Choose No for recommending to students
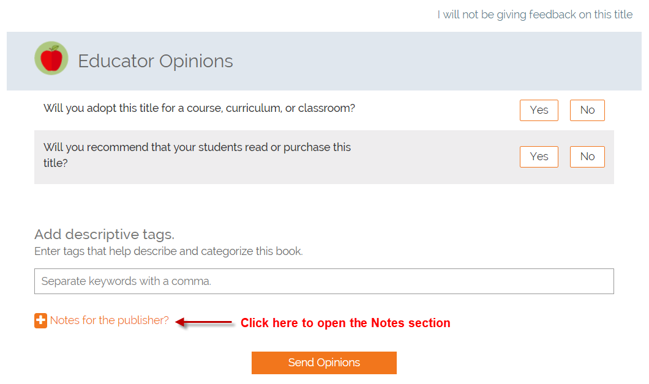The image size is (649, 384). pos(587,157)
